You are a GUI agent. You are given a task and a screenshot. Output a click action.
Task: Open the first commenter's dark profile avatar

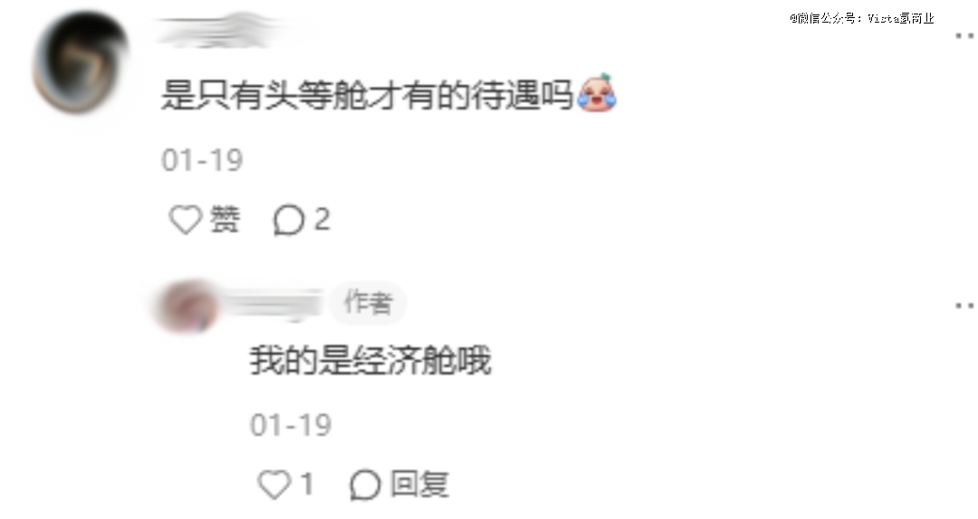81,62
